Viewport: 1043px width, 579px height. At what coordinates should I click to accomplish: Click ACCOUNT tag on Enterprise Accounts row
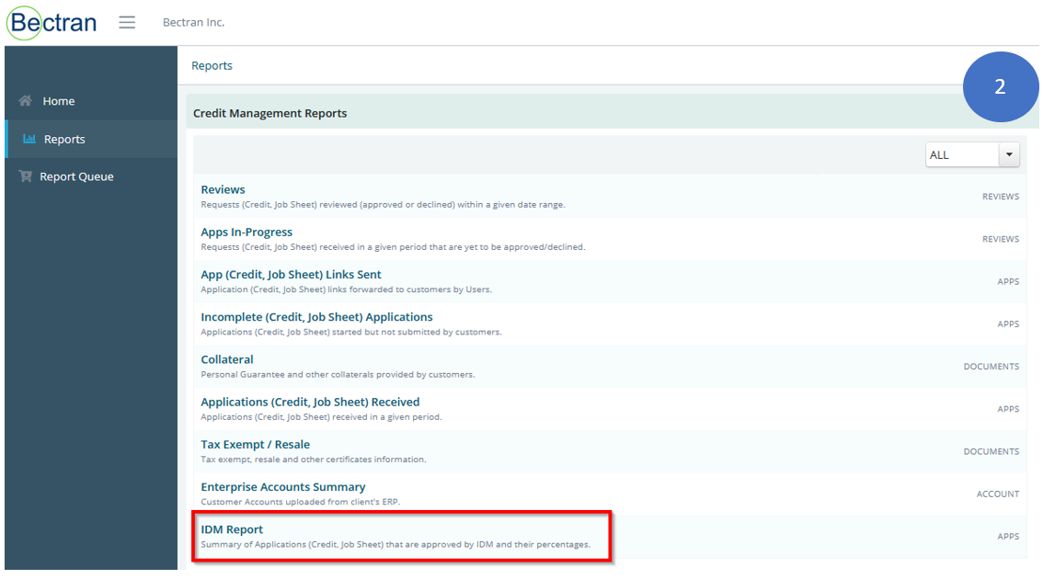[x=998, y=494]
